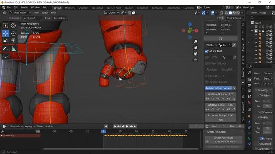
Task: Select the Select Box tool icon
Action: [x=6, y=26]
